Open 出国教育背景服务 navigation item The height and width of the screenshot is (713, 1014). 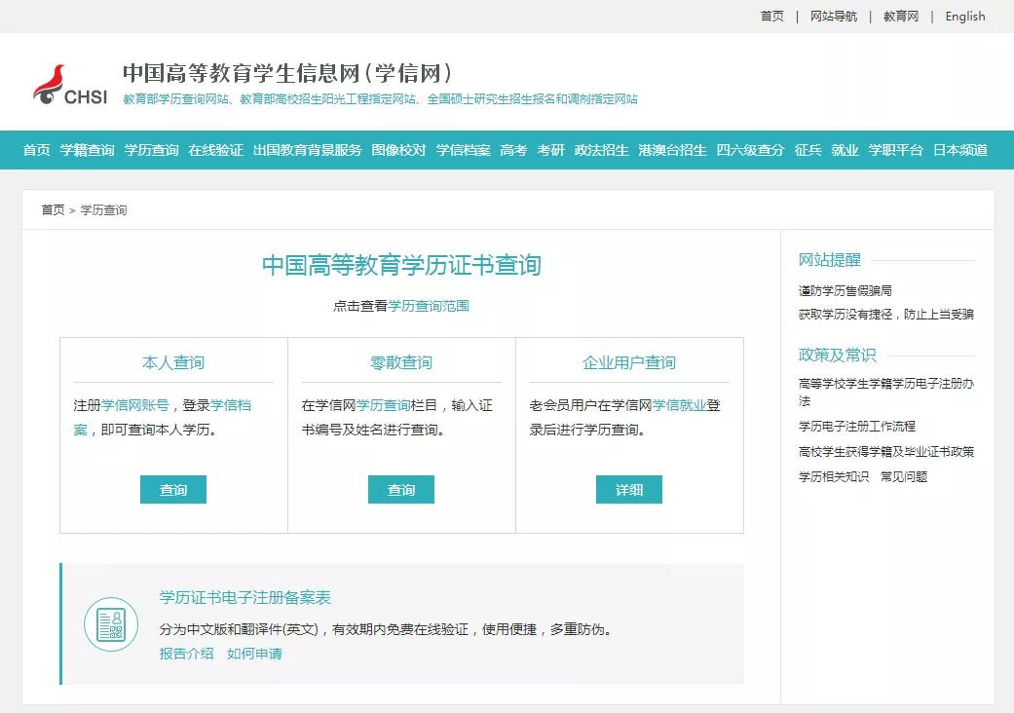[x=307, y=150]
